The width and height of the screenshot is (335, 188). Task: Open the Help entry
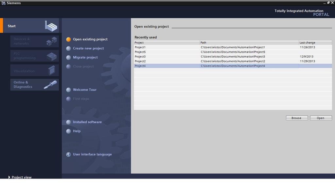[77, 131]
